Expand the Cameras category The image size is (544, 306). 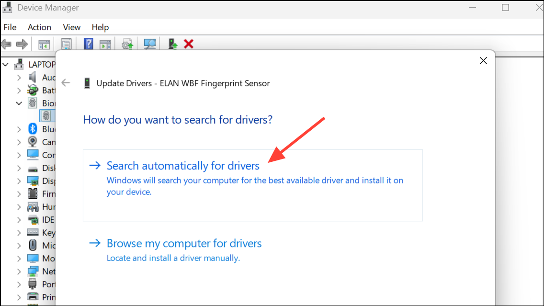(19, 142)
